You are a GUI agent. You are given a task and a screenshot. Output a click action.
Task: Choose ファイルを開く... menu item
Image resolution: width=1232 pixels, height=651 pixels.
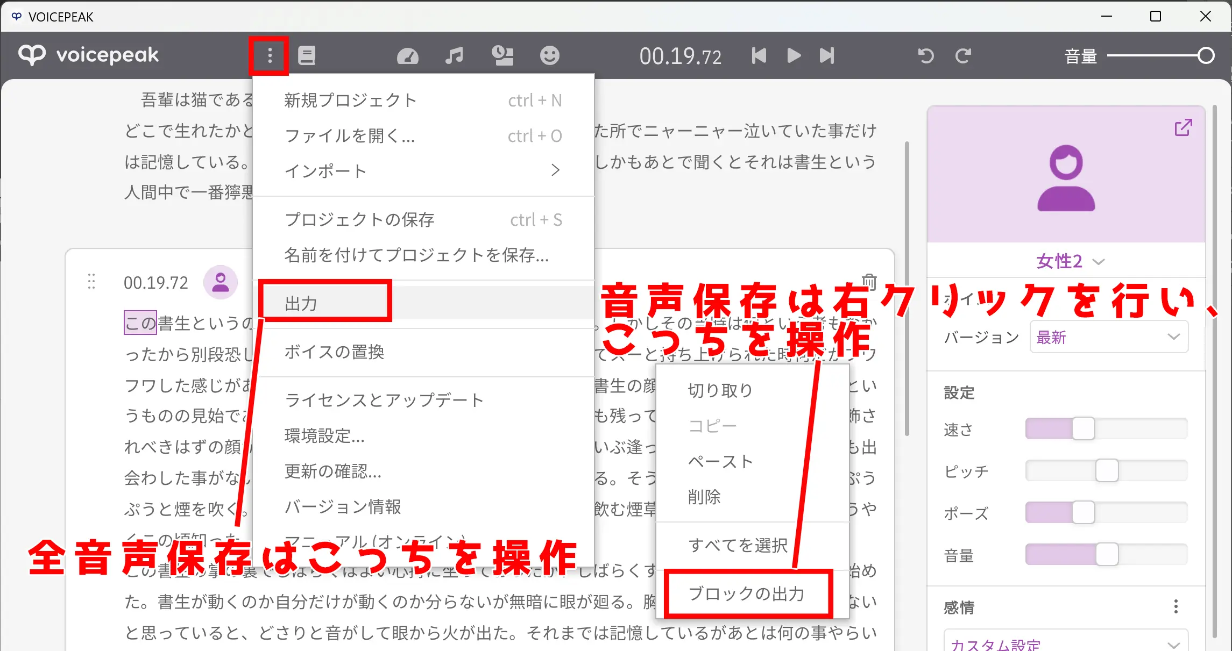[x=423, y=135]
